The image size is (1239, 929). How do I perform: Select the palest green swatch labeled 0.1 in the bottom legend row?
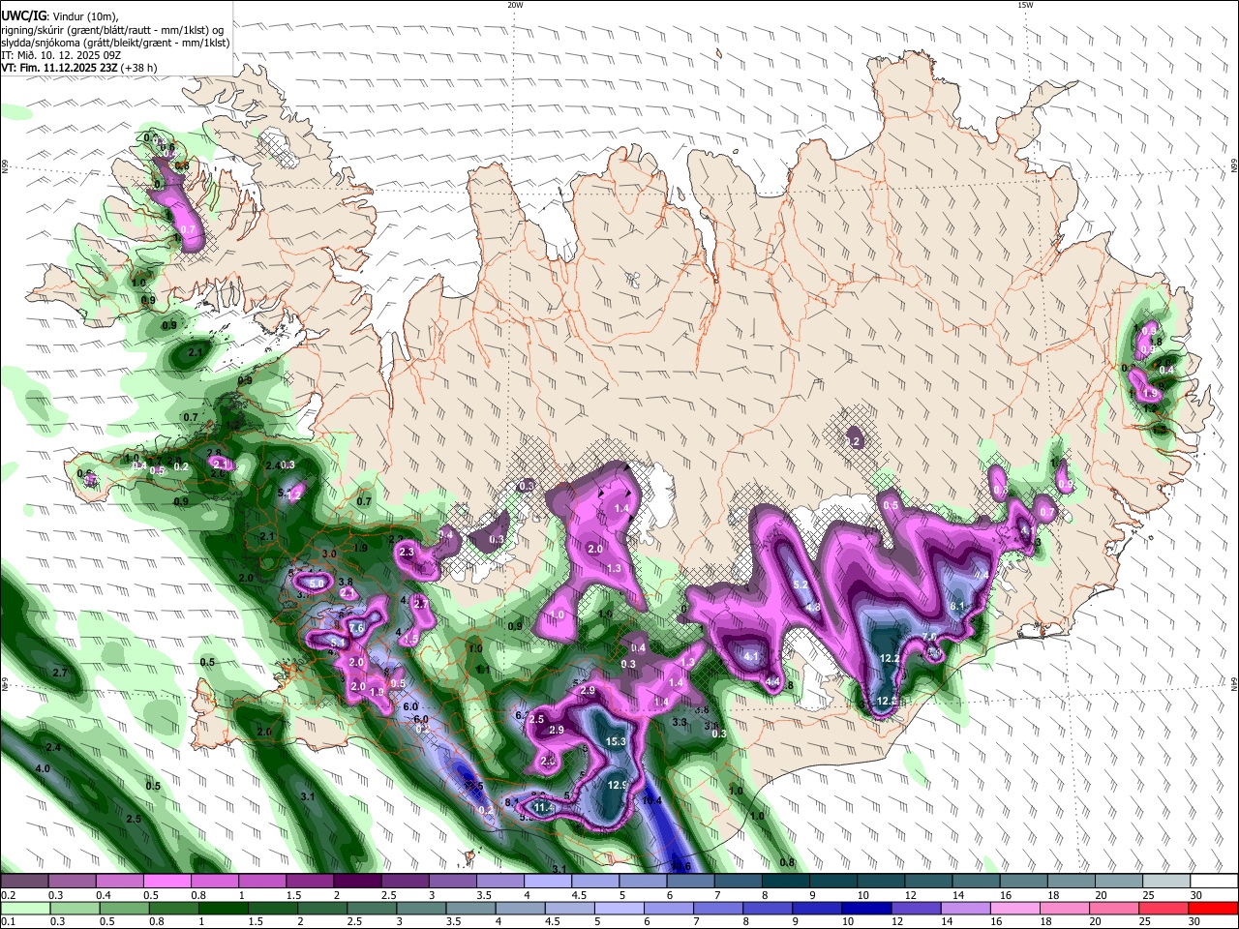[24, 909]
